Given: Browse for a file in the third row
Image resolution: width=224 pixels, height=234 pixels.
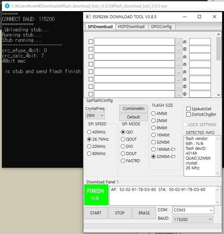Looking at the screenshot, I should click(178, 57).
